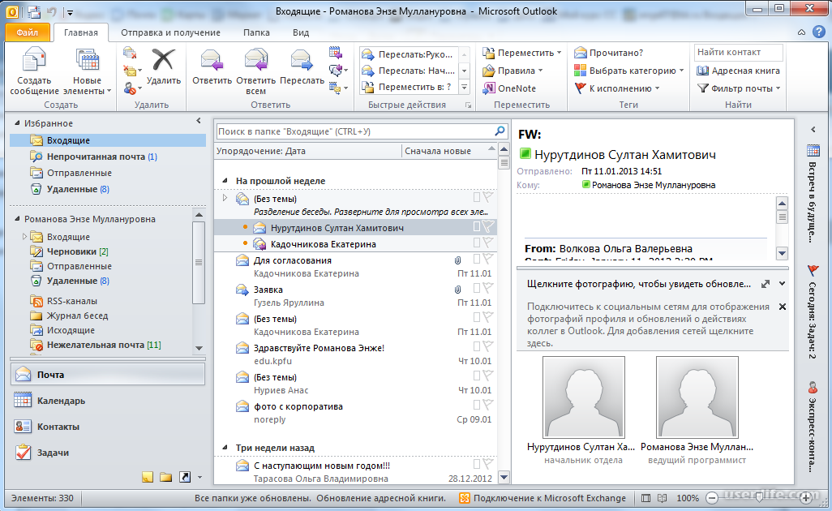Image resolution: width=832 pixels, height=511 pixels.
Task: Collapse the Избранное section
Action: (18, 123)
